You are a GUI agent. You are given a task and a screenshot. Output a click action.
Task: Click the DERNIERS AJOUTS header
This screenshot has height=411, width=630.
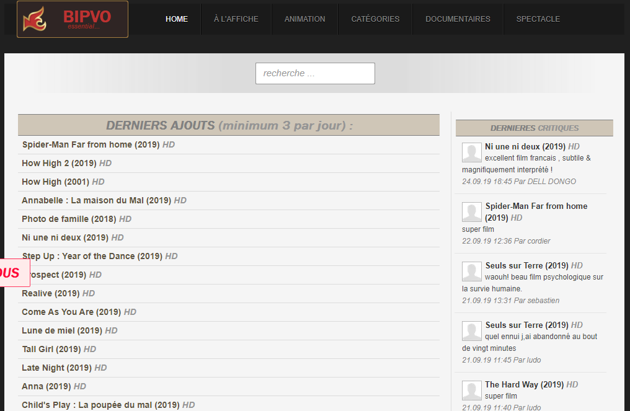point(229,125)
